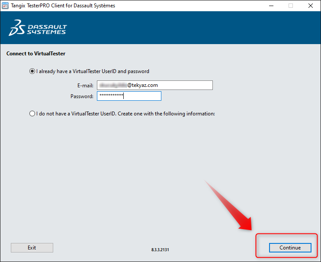Click the 'E-mail:' label

pos(85,86)
